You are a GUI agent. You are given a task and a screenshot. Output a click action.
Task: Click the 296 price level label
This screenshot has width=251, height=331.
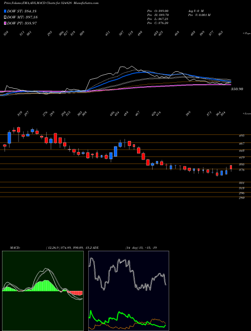(x=242, y=193)
